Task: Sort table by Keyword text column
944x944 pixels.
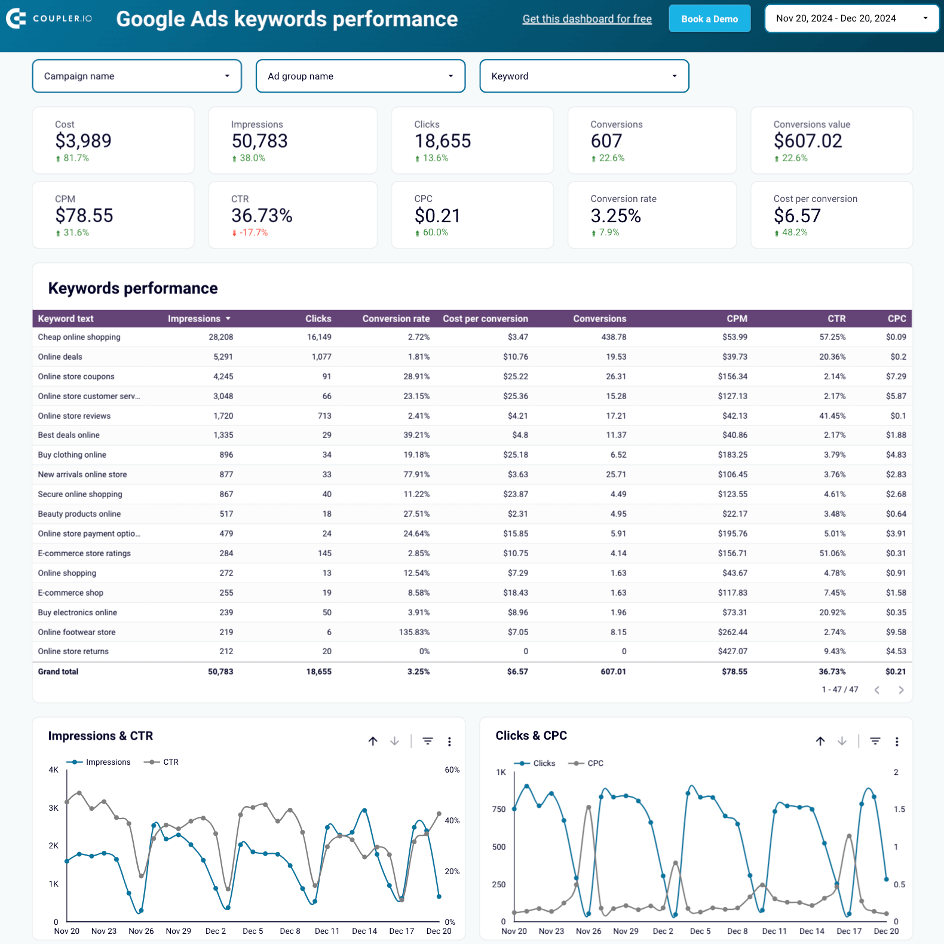Action: 66,319
